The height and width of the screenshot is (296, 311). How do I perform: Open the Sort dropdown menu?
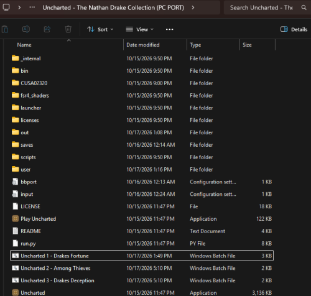(x=100, y=29)
